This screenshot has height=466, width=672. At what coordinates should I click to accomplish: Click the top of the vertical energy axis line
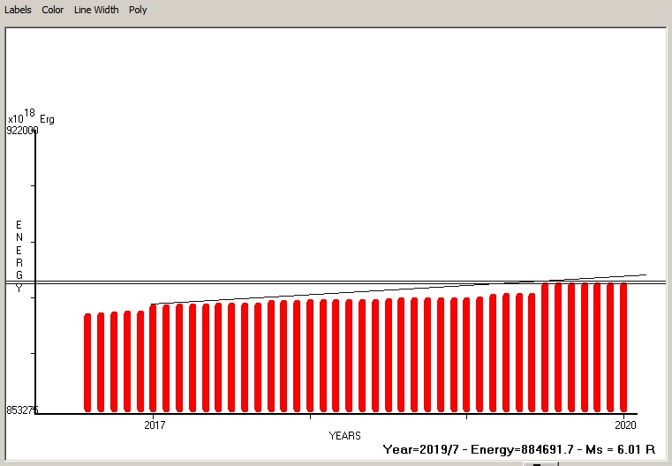point(35,132)
